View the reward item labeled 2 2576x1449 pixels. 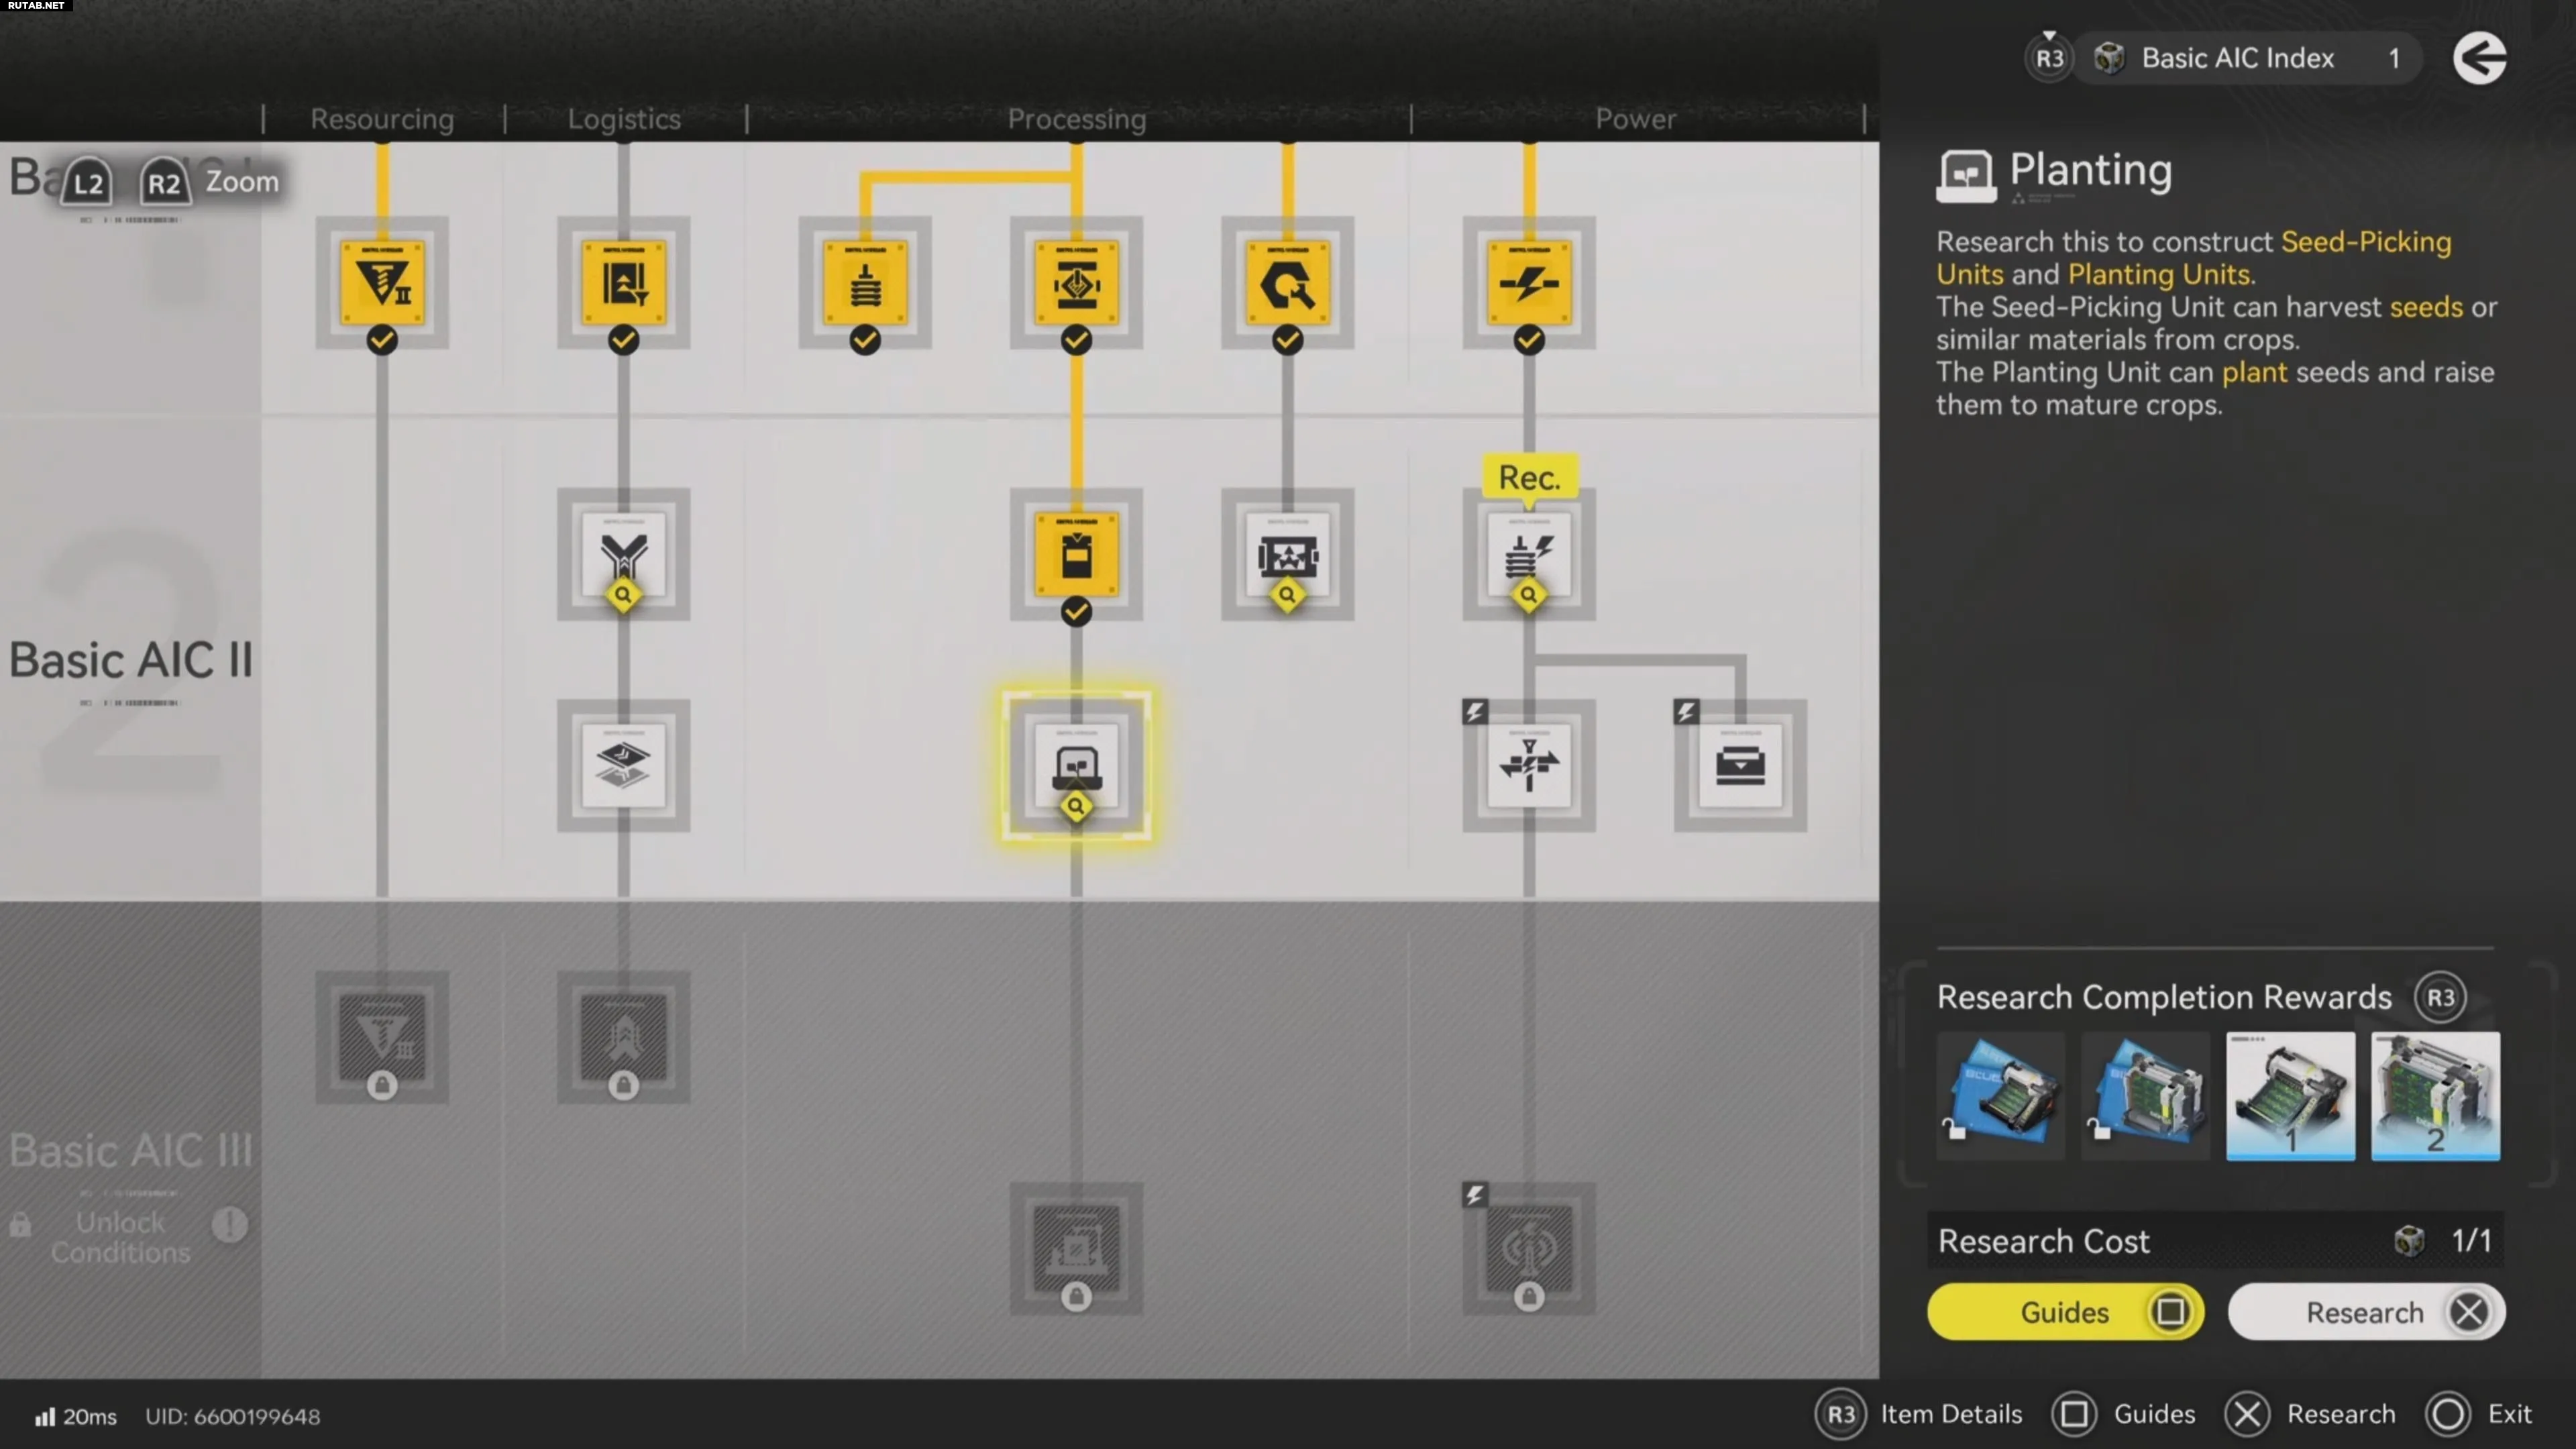coord(2435,1096)
